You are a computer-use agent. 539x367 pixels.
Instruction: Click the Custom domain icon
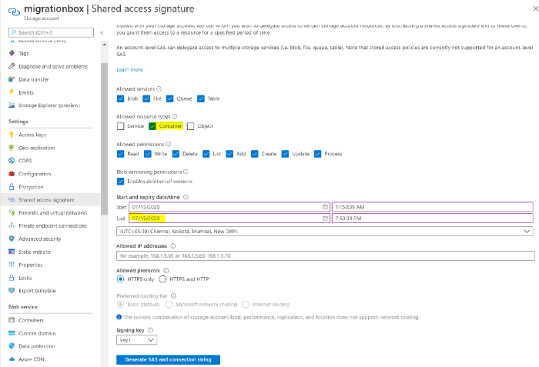[x=12, y=333]
